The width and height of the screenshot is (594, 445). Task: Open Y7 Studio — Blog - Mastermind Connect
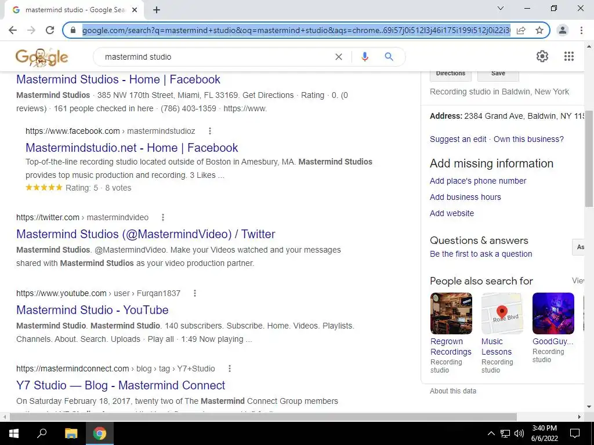(x=121, y=385)
